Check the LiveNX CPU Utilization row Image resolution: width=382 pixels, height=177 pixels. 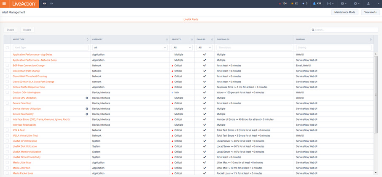(x=7, y=141)
